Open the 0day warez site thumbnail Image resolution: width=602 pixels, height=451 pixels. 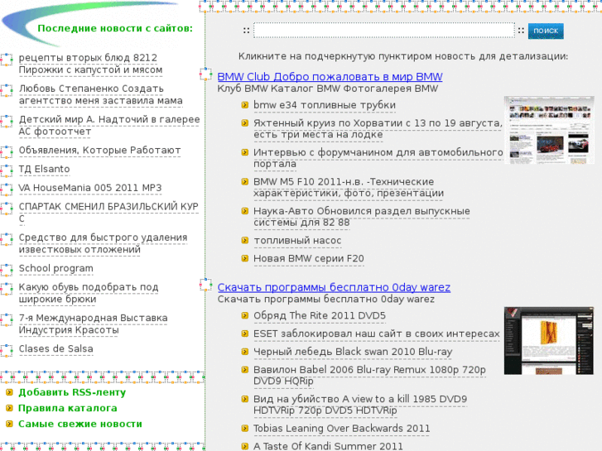point(549,340)
